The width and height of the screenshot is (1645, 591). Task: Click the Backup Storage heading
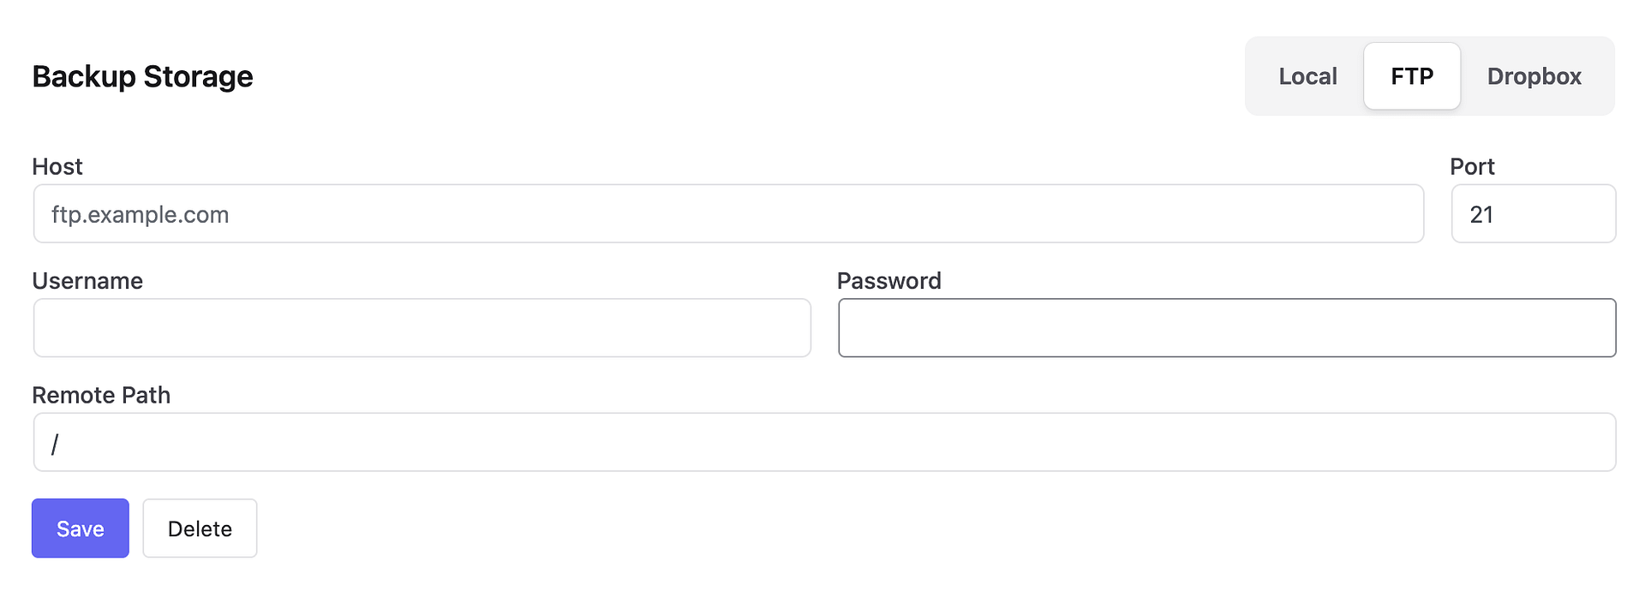142,76
